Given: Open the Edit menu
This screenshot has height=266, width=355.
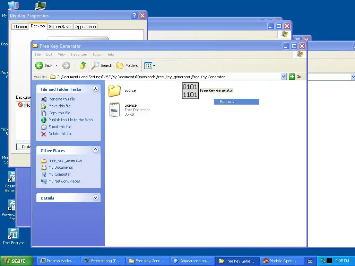Looking at the screenshot, I should click(49, 54).
